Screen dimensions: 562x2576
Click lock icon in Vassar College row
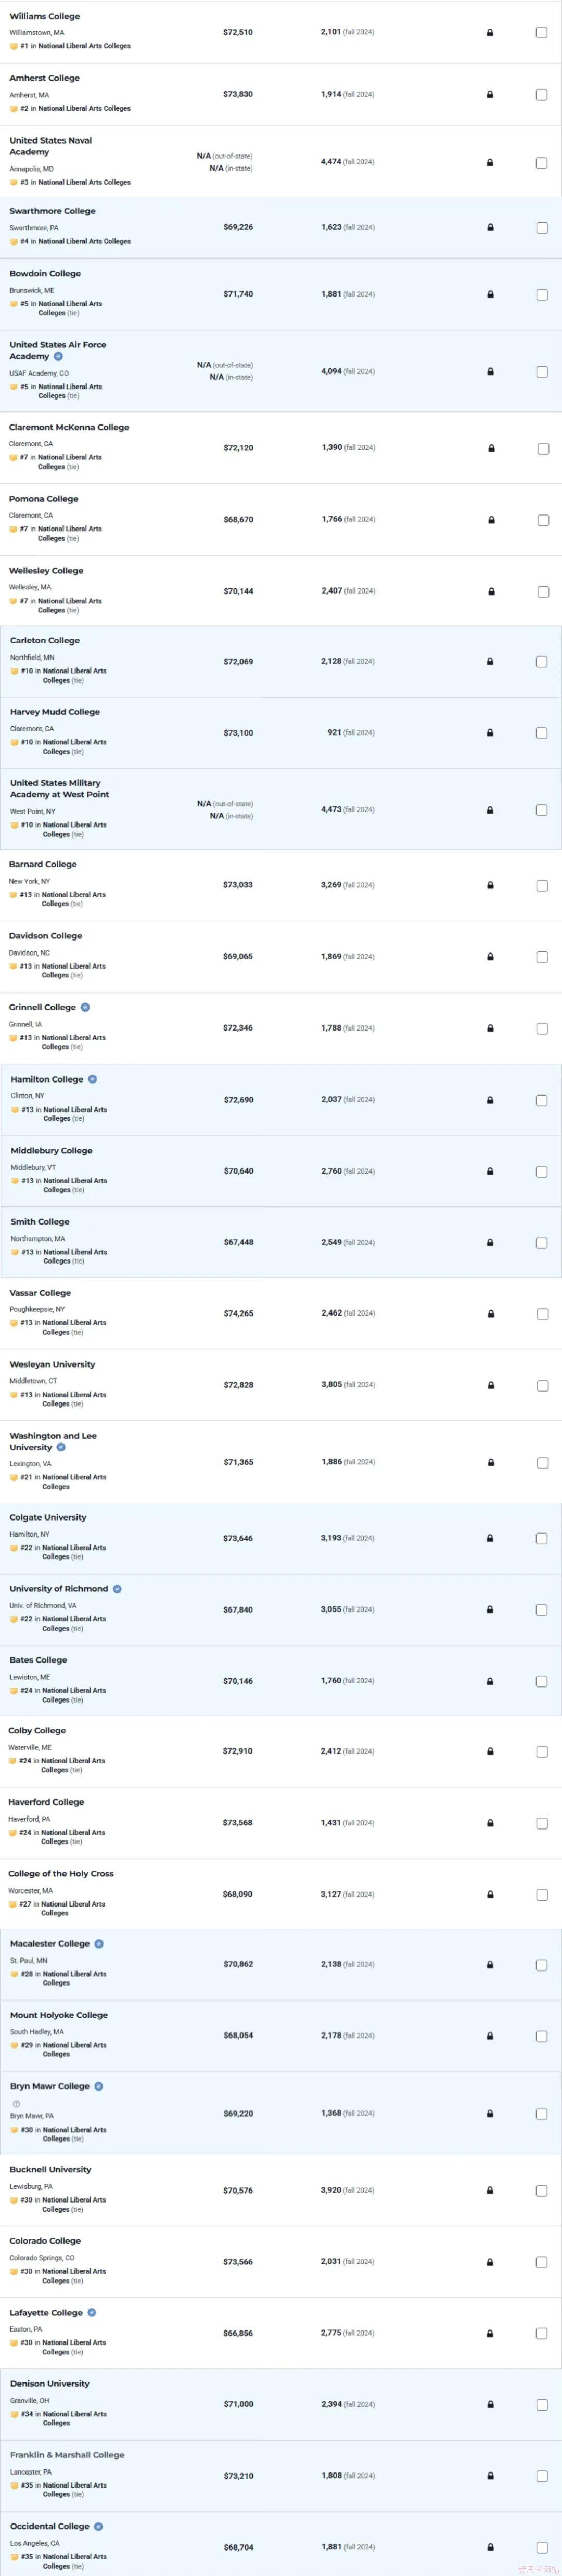click(490, 1314)
